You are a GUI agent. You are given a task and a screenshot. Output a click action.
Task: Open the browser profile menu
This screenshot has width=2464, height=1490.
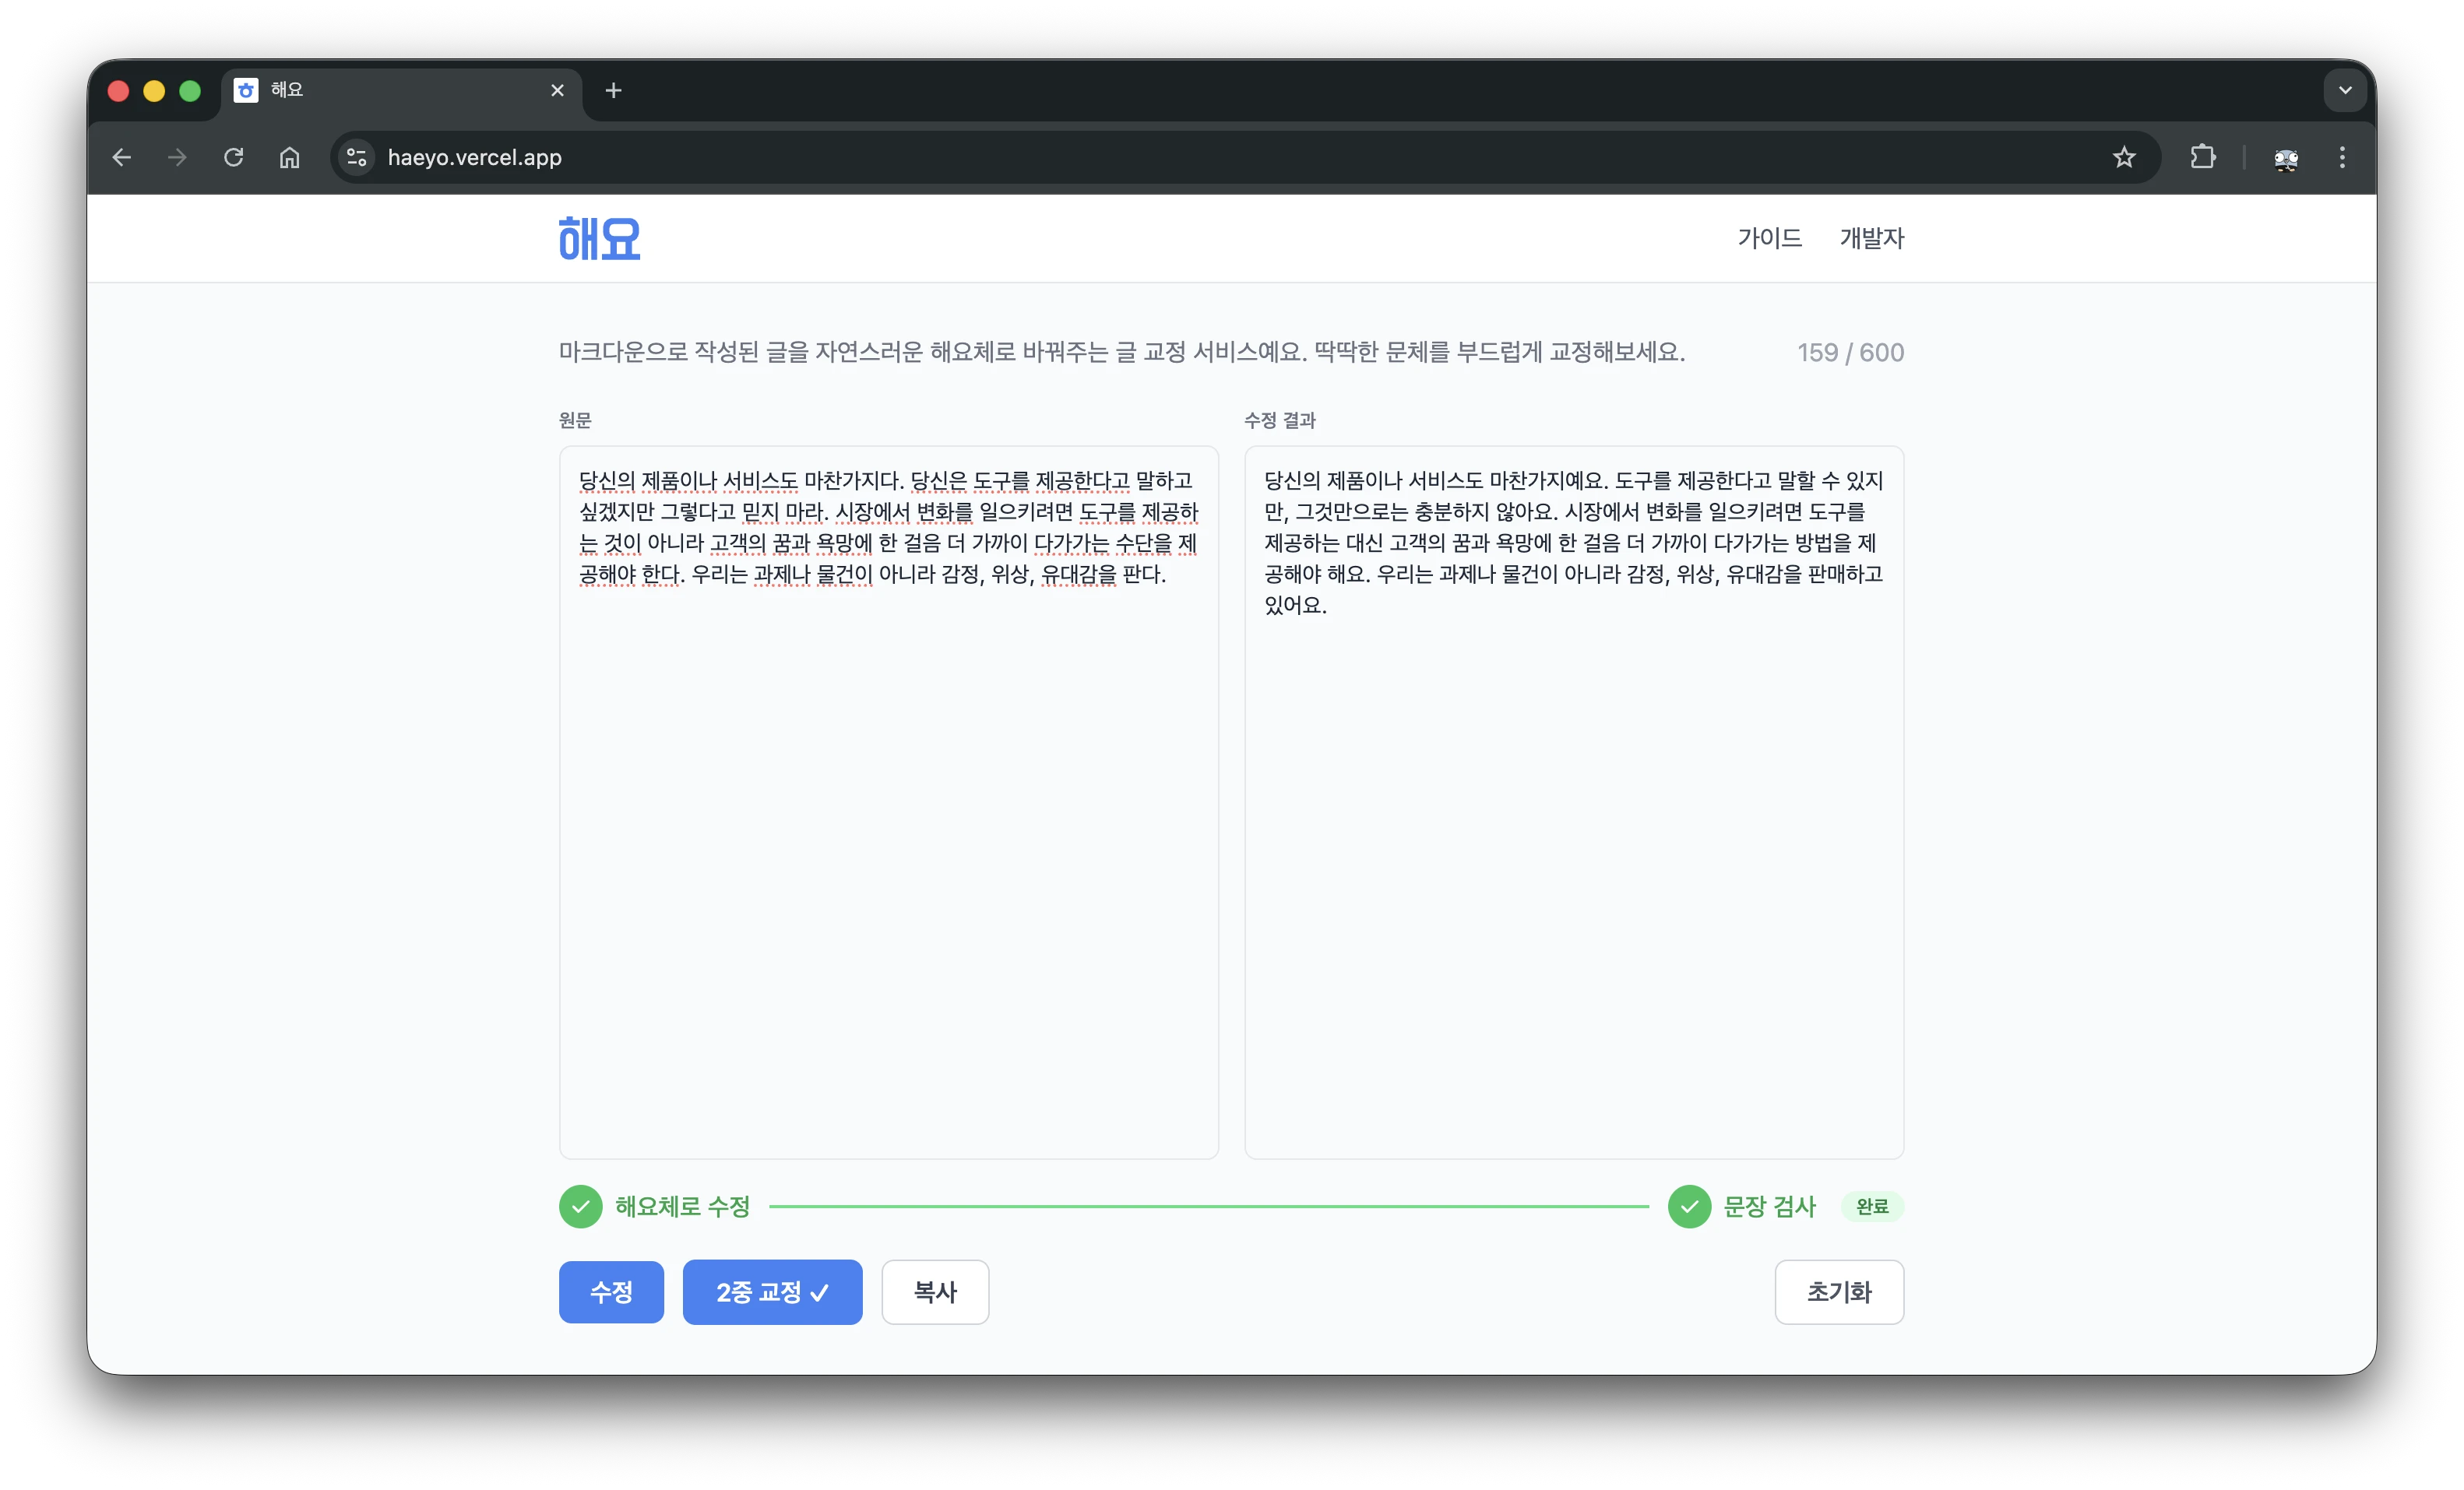click(x=2287, y=157)
